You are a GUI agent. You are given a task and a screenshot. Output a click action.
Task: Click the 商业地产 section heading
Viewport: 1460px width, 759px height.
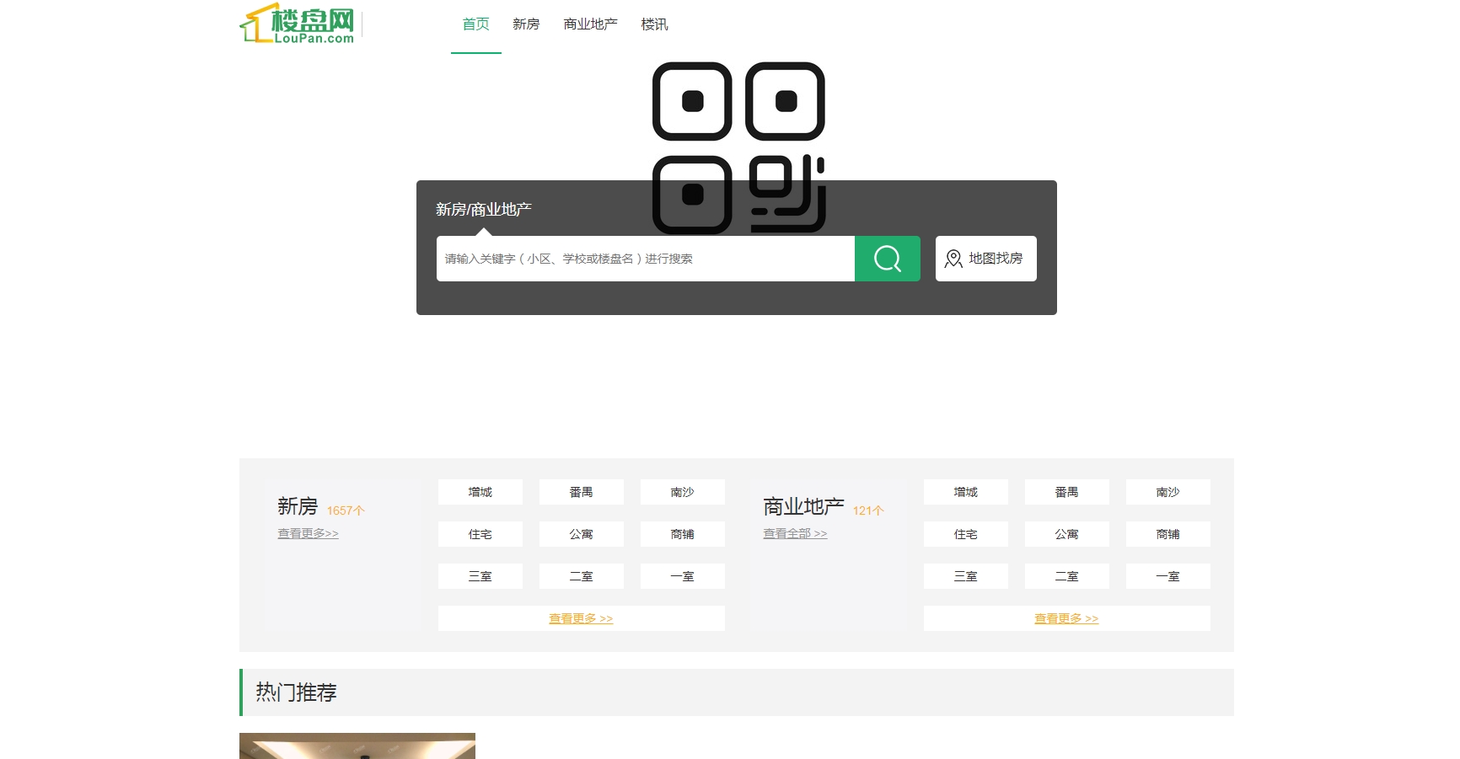[803, 506]
